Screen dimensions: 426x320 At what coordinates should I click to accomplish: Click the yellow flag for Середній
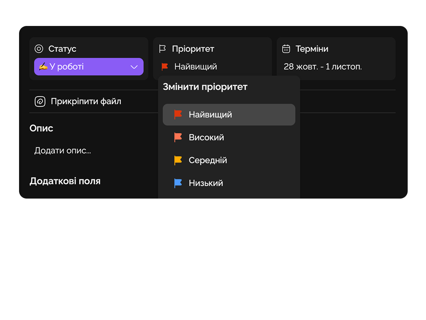click(178, 160)
